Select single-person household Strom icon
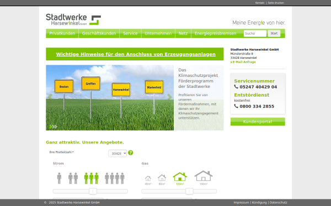331x206 pixels. pos(60,178)
